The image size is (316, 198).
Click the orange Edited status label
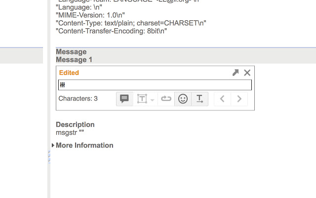69,73
